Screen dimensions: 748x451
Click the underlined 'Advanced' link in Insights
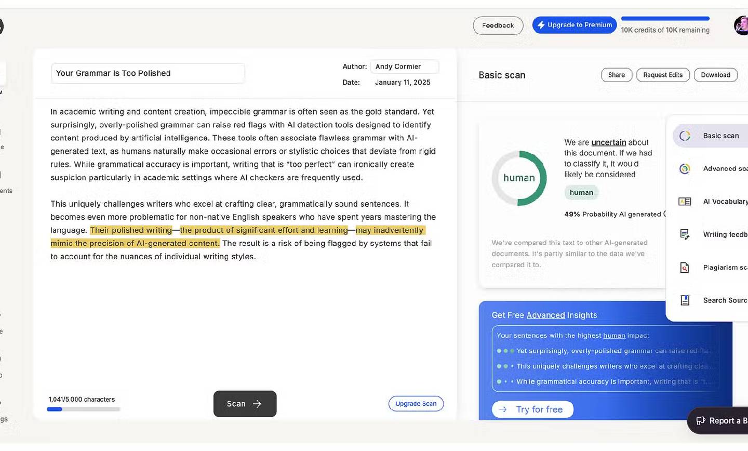click(x=545, y=315)
